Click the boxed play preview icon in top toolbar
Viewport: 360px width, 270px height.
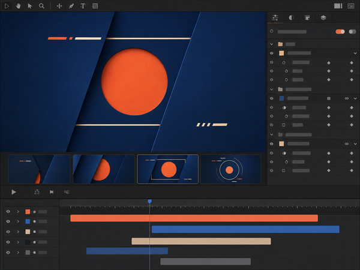7,6
